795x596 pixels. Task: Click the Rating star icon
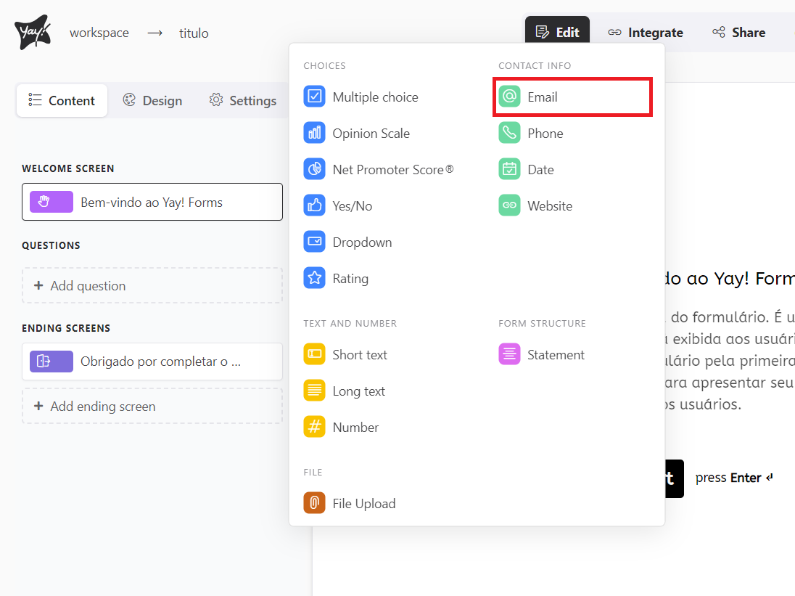(314, 278)
